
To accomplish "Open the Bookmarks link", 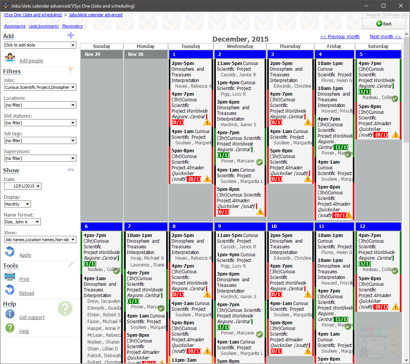I will tap(15, 26).
